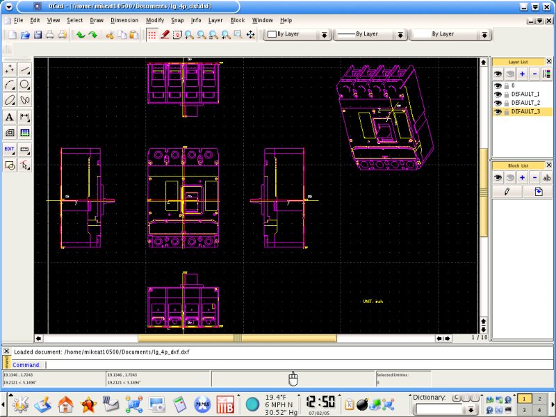Select the Hatch fill tool
The width and height of the screenshot is (556, 417).
pos(10,133)
